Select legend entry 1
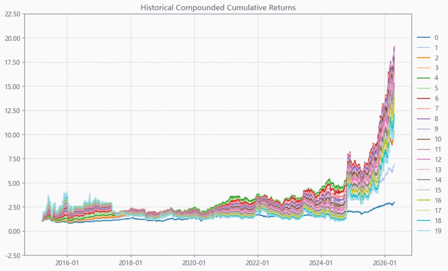The height and width of the screenshot is (271, 448). point(428,48)
